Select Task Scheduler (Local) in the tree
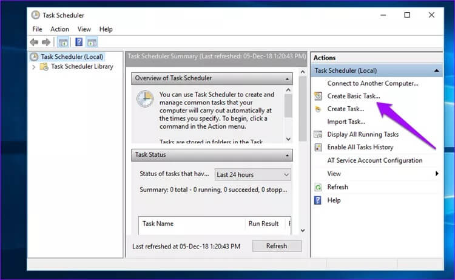455x280 pixels. click(72, 56)
